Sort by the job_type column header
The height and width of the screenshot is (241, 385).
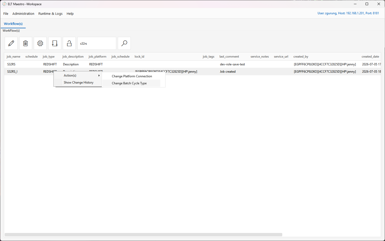coord(49,57)
